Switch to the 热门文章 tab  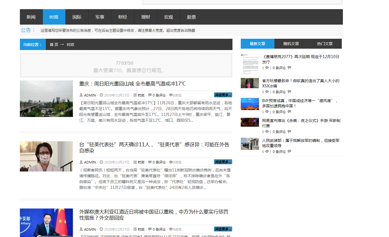(x=325, y=44)
